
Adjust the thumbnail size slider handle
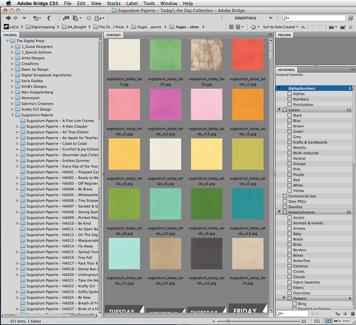point(228,321)
